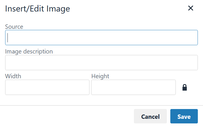Screen dimensions: 203x126
Task: Select the Width input field
Action: pos(47,87)
